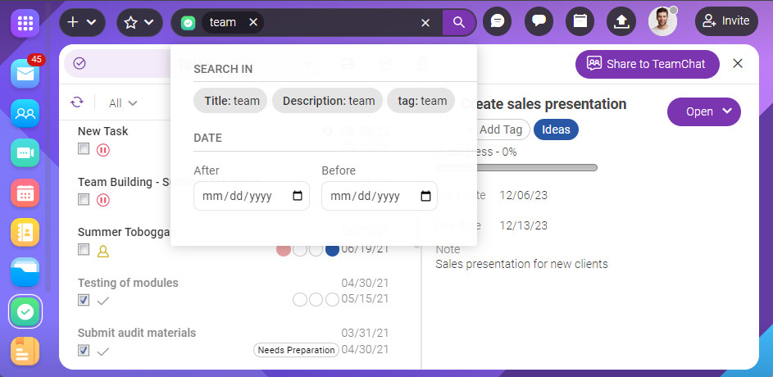Uncheck the Testing of modules task

coord(84,301)
